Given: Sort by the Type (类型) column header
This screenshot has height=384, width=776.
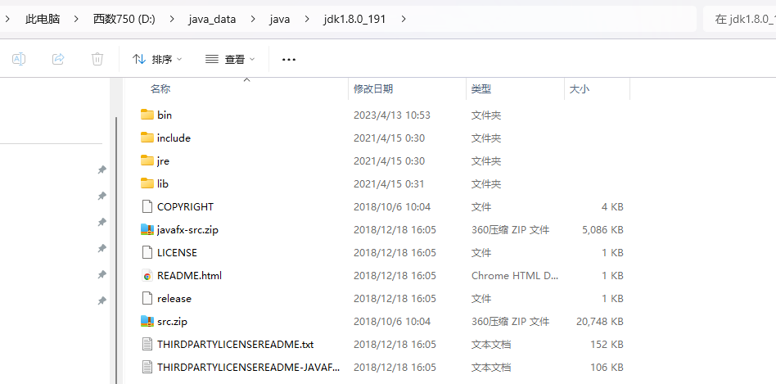Looking at the screenshot, I should (481, 89).
